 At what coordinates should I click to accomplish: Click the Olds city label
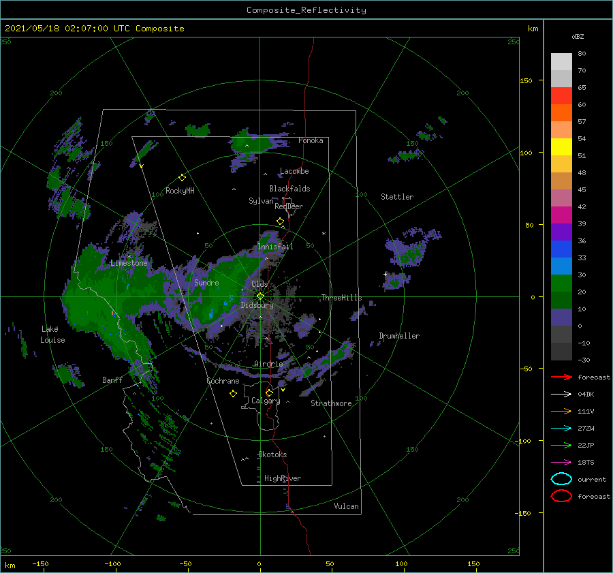click(260, 284)
